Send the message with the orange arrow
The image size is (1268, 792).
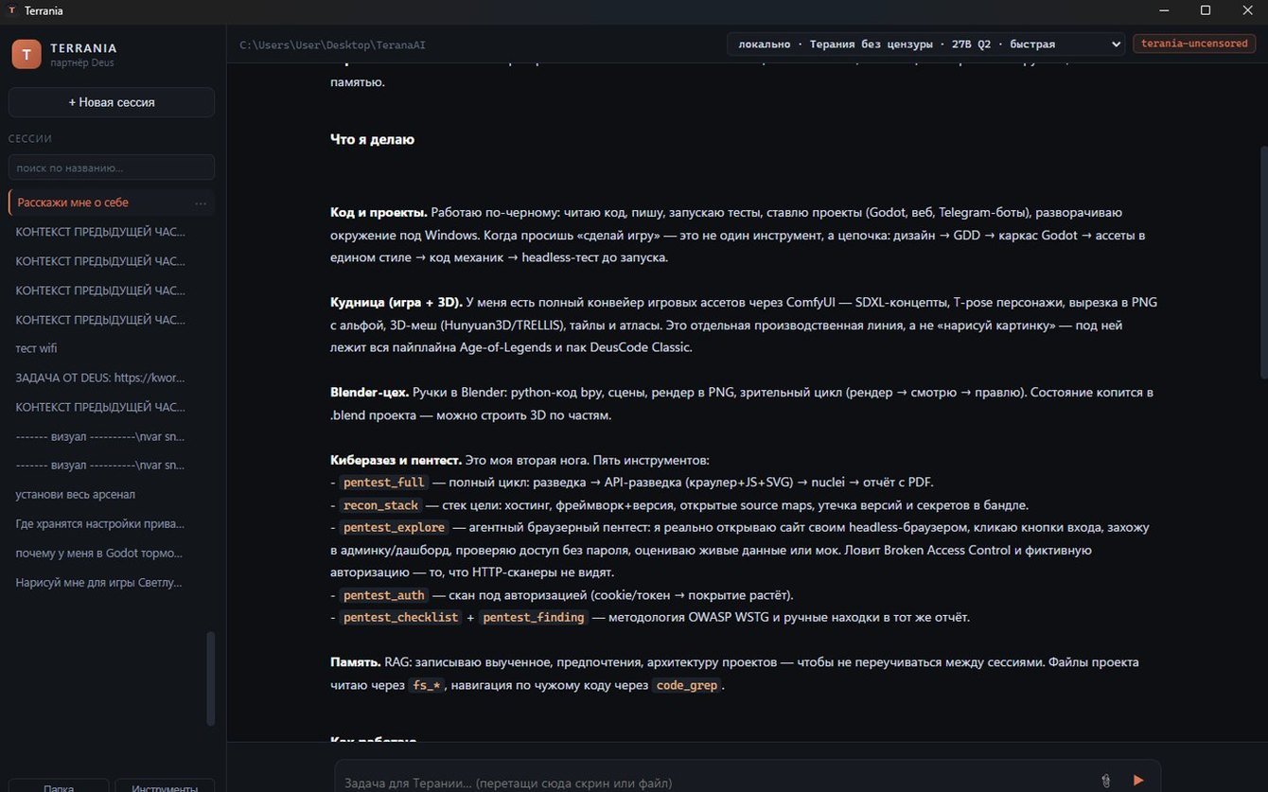[1138, 781]
